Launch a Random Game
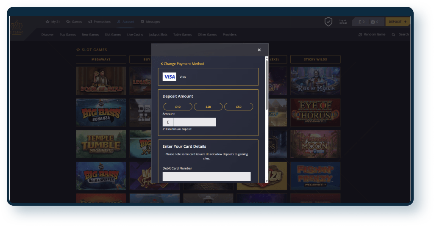The height and width of the screenshot is (226, 434). [372, 35]
